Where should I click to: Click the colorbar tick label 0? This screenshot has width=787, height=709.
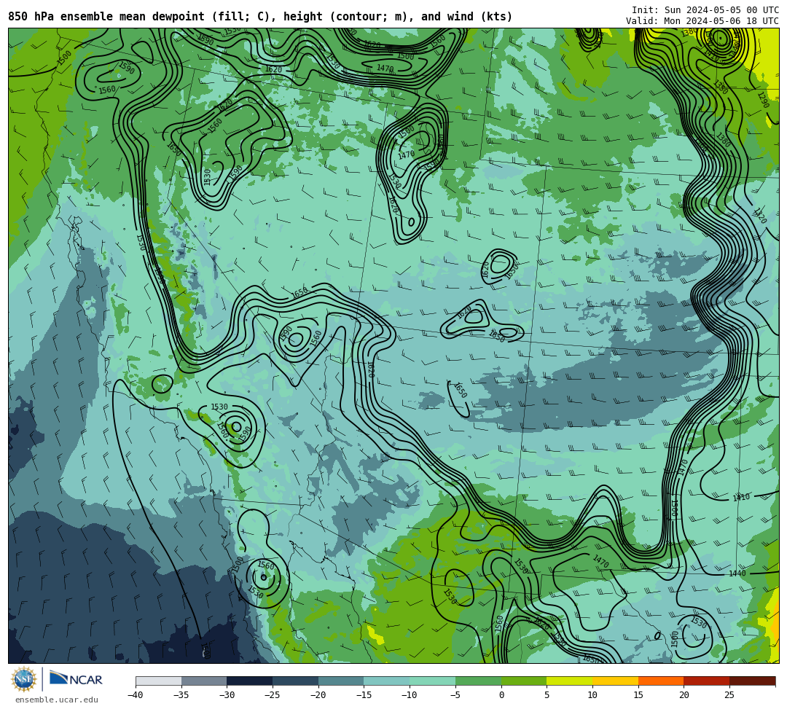tap(501, 695)
